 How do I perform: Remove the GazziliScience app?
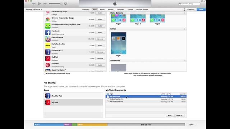coord(100,39)
